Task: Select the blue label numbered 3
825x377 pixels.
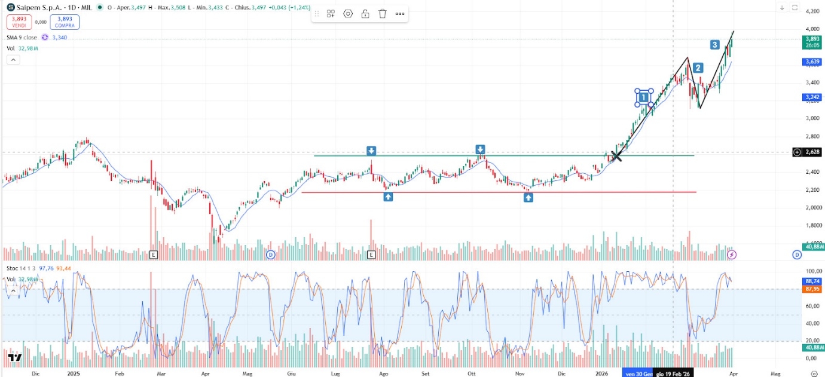Action: 714,45
